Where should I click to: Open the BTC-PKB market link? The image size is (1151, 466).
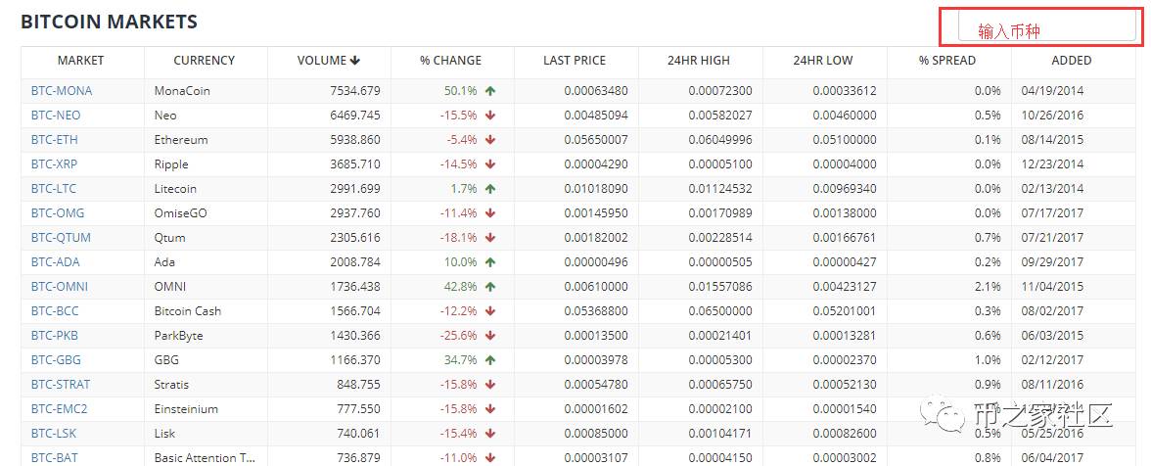click(x=55, y=336)
